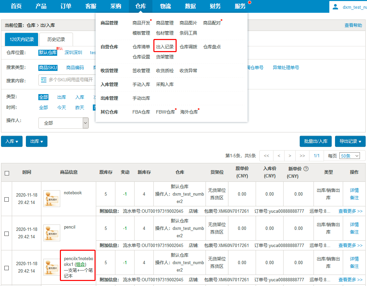Go to first page arrow
The width and height of the screenshot is (367, 286).
[x=266, y=156]
